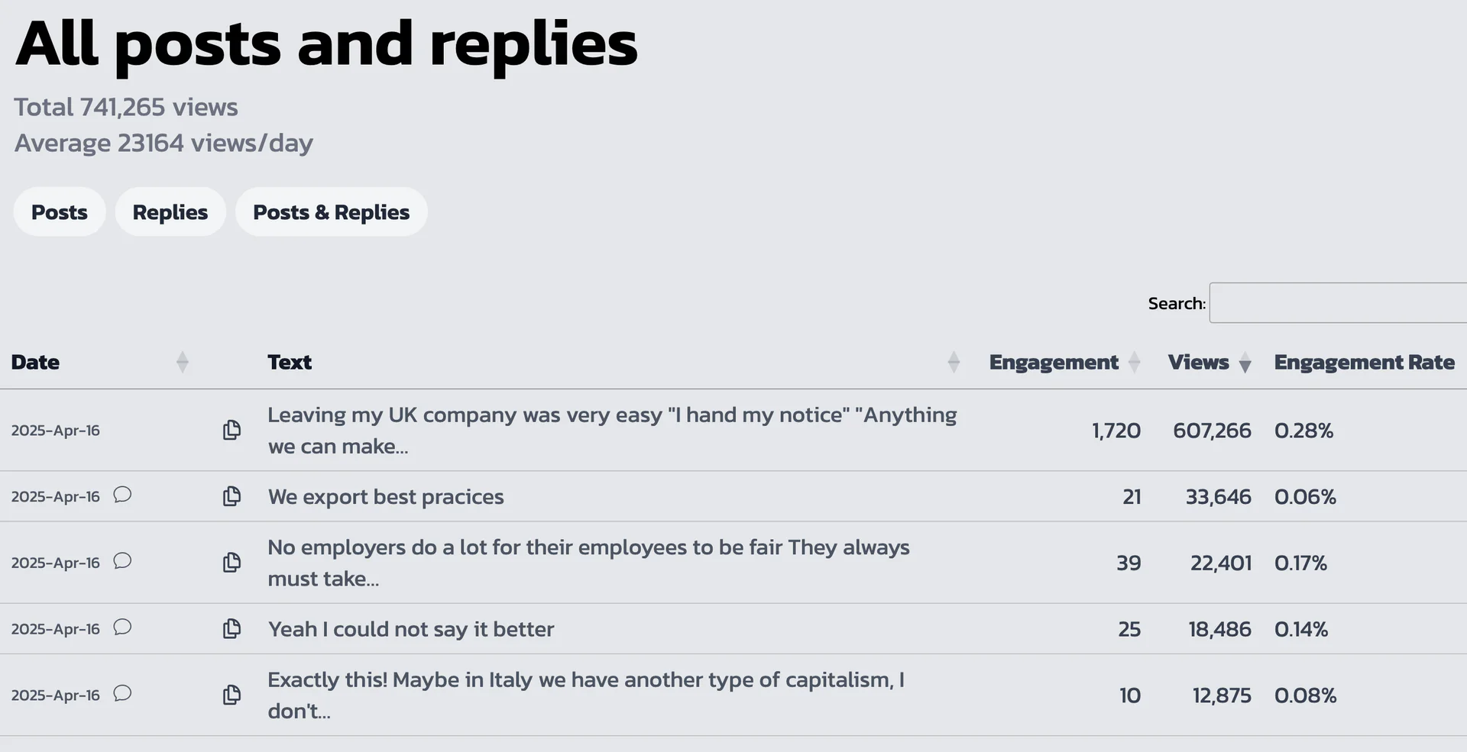The height and width of the screenshot is (752, 1467).
Task: Switch to the Posts filter
Action: tap(59, 211)
